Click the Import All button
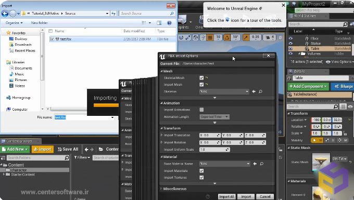Viewport: 354px width, 200px height. pos(226,196)
